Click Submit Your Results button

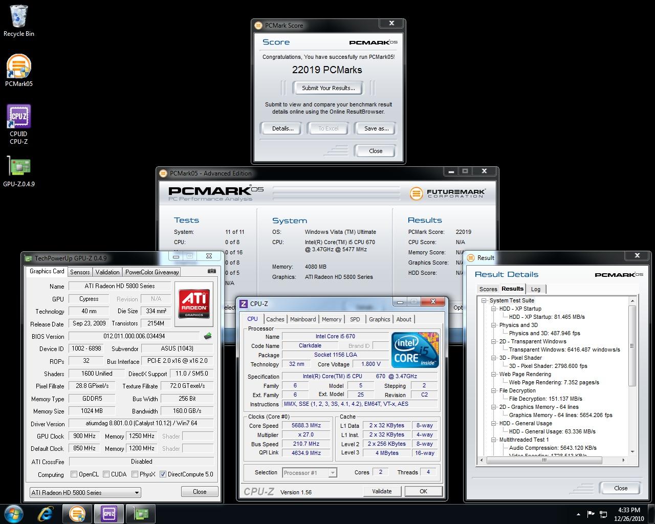328,88
